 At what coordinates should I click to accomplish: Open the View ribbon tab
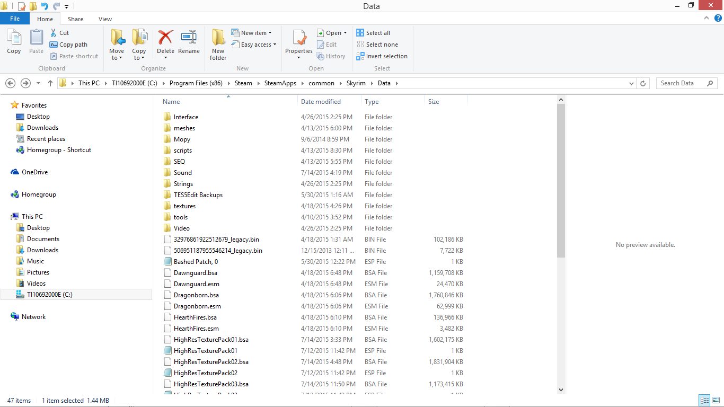click(x=105, y=19)
